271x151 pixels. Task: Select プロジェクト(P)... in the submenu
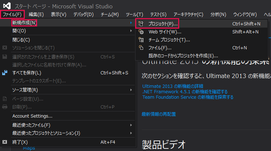coord(201,24)
